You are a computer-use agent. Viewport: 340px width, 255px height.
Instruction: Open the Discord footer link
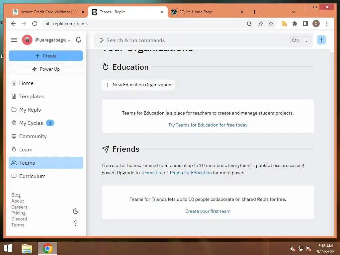19,219
